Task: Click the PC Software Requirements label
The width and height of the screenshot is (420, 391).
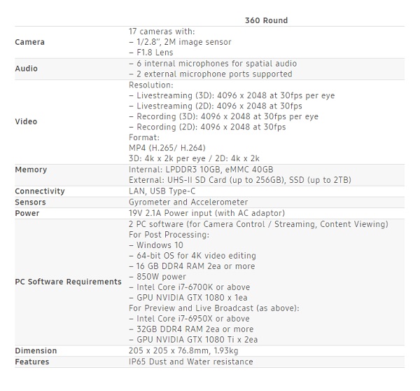Action: pyautogui.click(x=68, y=282)
